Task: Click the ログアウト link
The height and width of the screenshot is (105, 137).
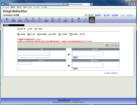Action: click(130, 15)
